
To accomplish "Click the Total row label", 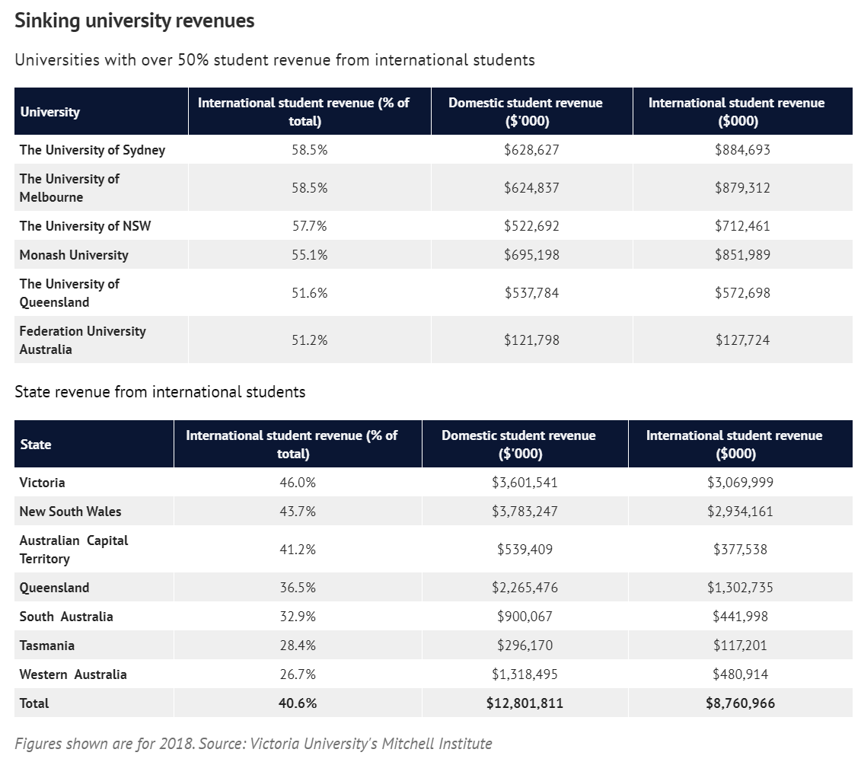I will 34,703.
